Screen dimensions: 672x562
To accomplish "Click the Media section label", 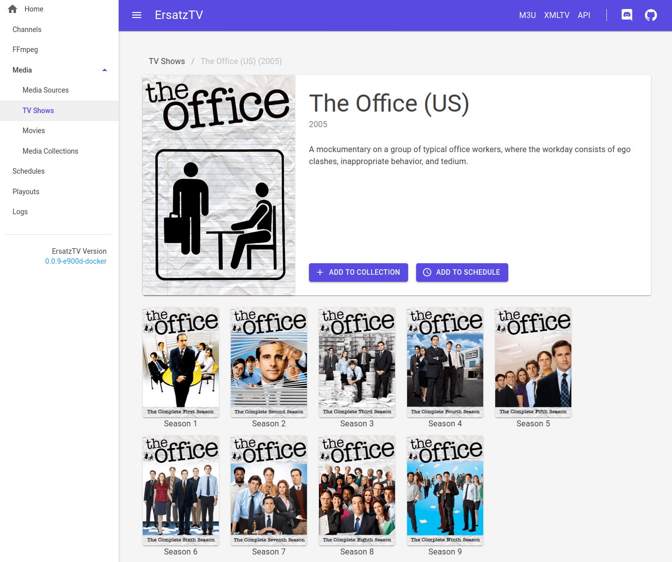I will pyautogui.click(x=22, y=70).
